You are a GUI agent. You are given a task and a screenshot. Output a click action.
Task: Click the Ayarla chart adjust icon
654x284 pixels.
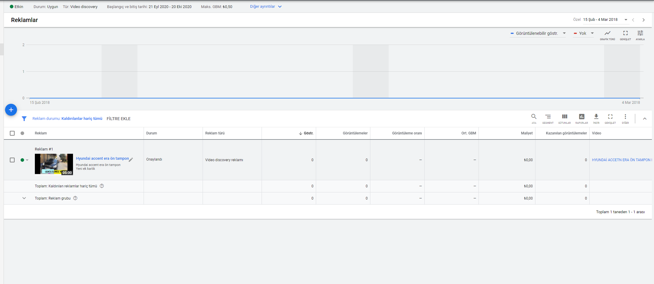[640, 35]
